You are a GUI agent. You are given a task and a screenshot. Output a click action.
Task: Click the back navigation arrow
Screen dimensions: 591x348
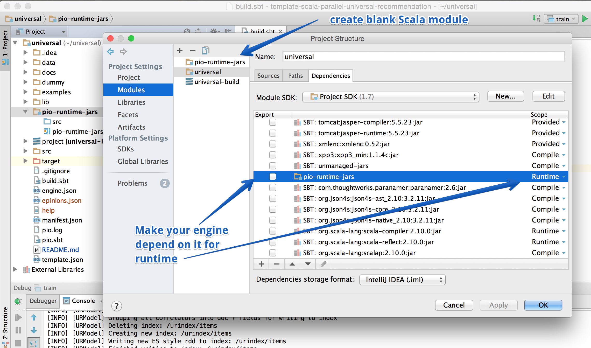point(110,52)
